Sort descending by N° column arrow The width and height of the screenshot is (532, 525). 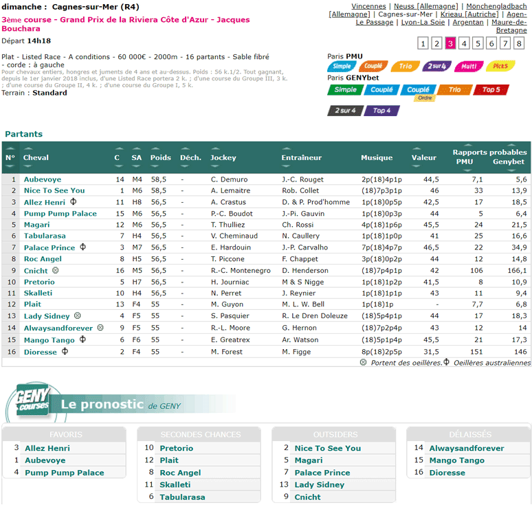pos(10,166)
